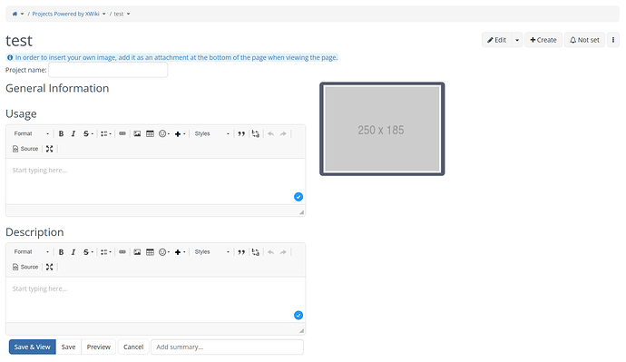
Task: Open the Styles dropdown in the Description editor
Action: coord(211,252)
